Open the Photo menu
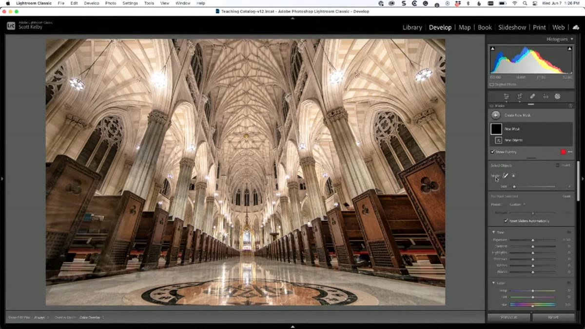The height and width of the screenshot is (329, 585). click(x=111, y=3)
